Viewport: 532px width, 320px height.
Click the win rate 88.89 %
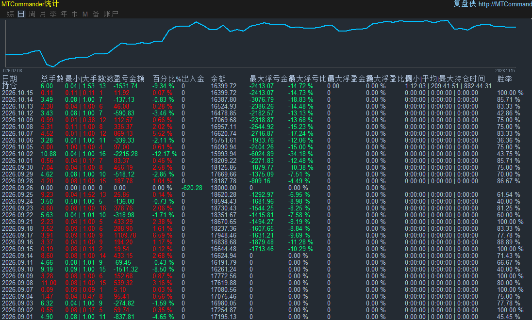tap(509, 242)
